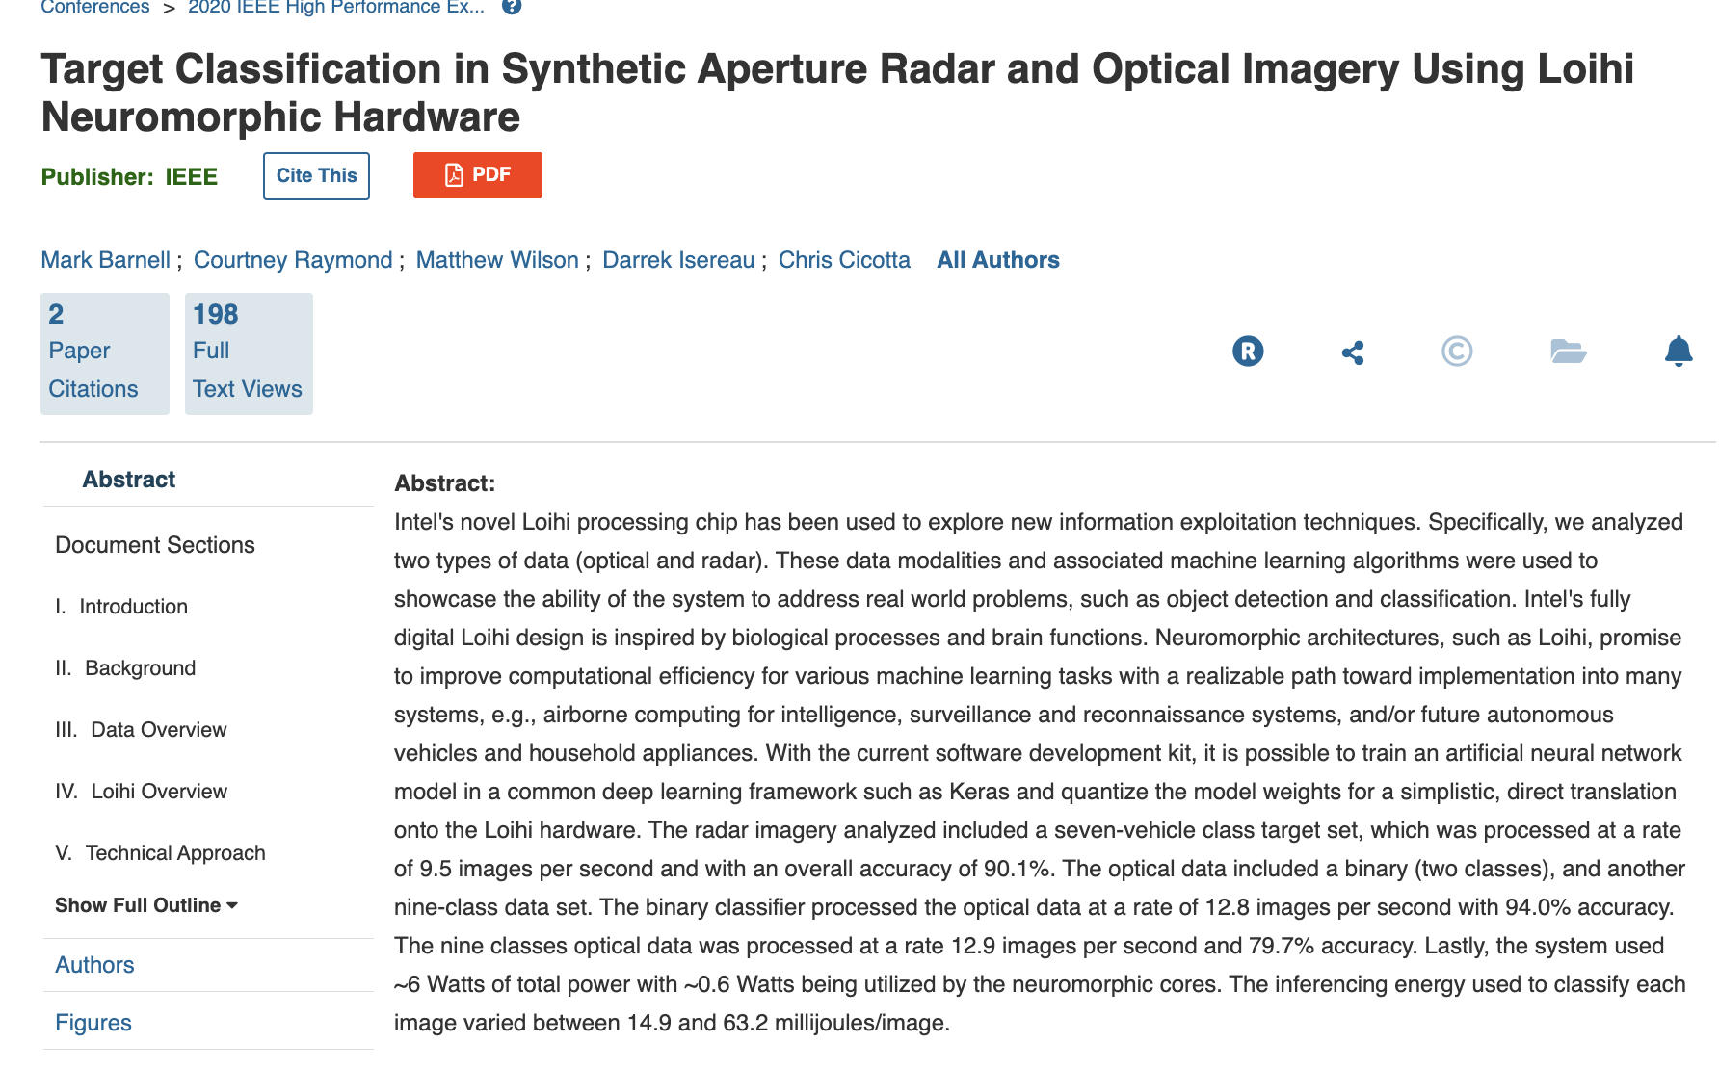Expand Show Full Outline
The width and height of the screenshot is (1719, 1069).
click(146, 905)
